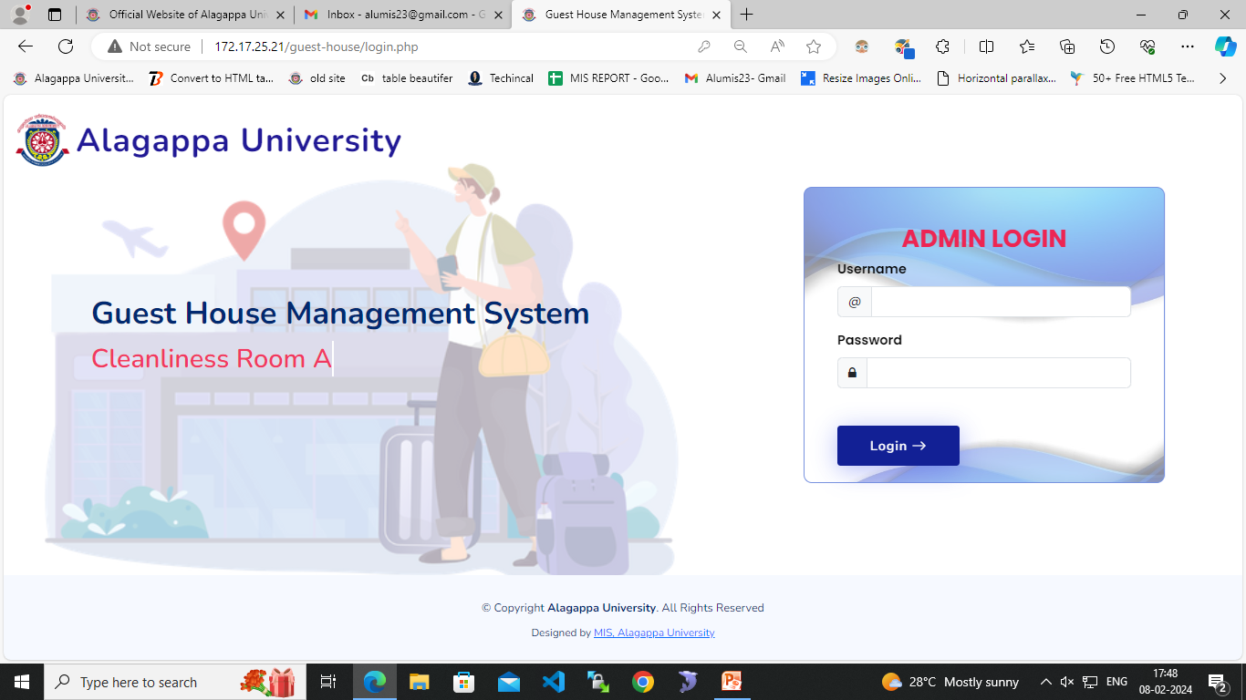Open Alumis23- Gmail bookmark
The height and width of the screenshot is (700, 1246).
coord(735,78)
